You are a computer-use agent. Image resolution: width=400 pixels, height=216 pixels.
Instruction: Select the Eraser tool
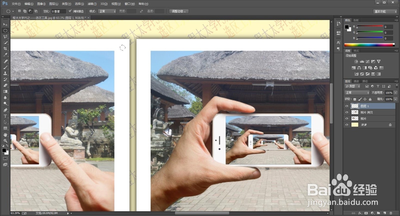[x=5, y=85]
